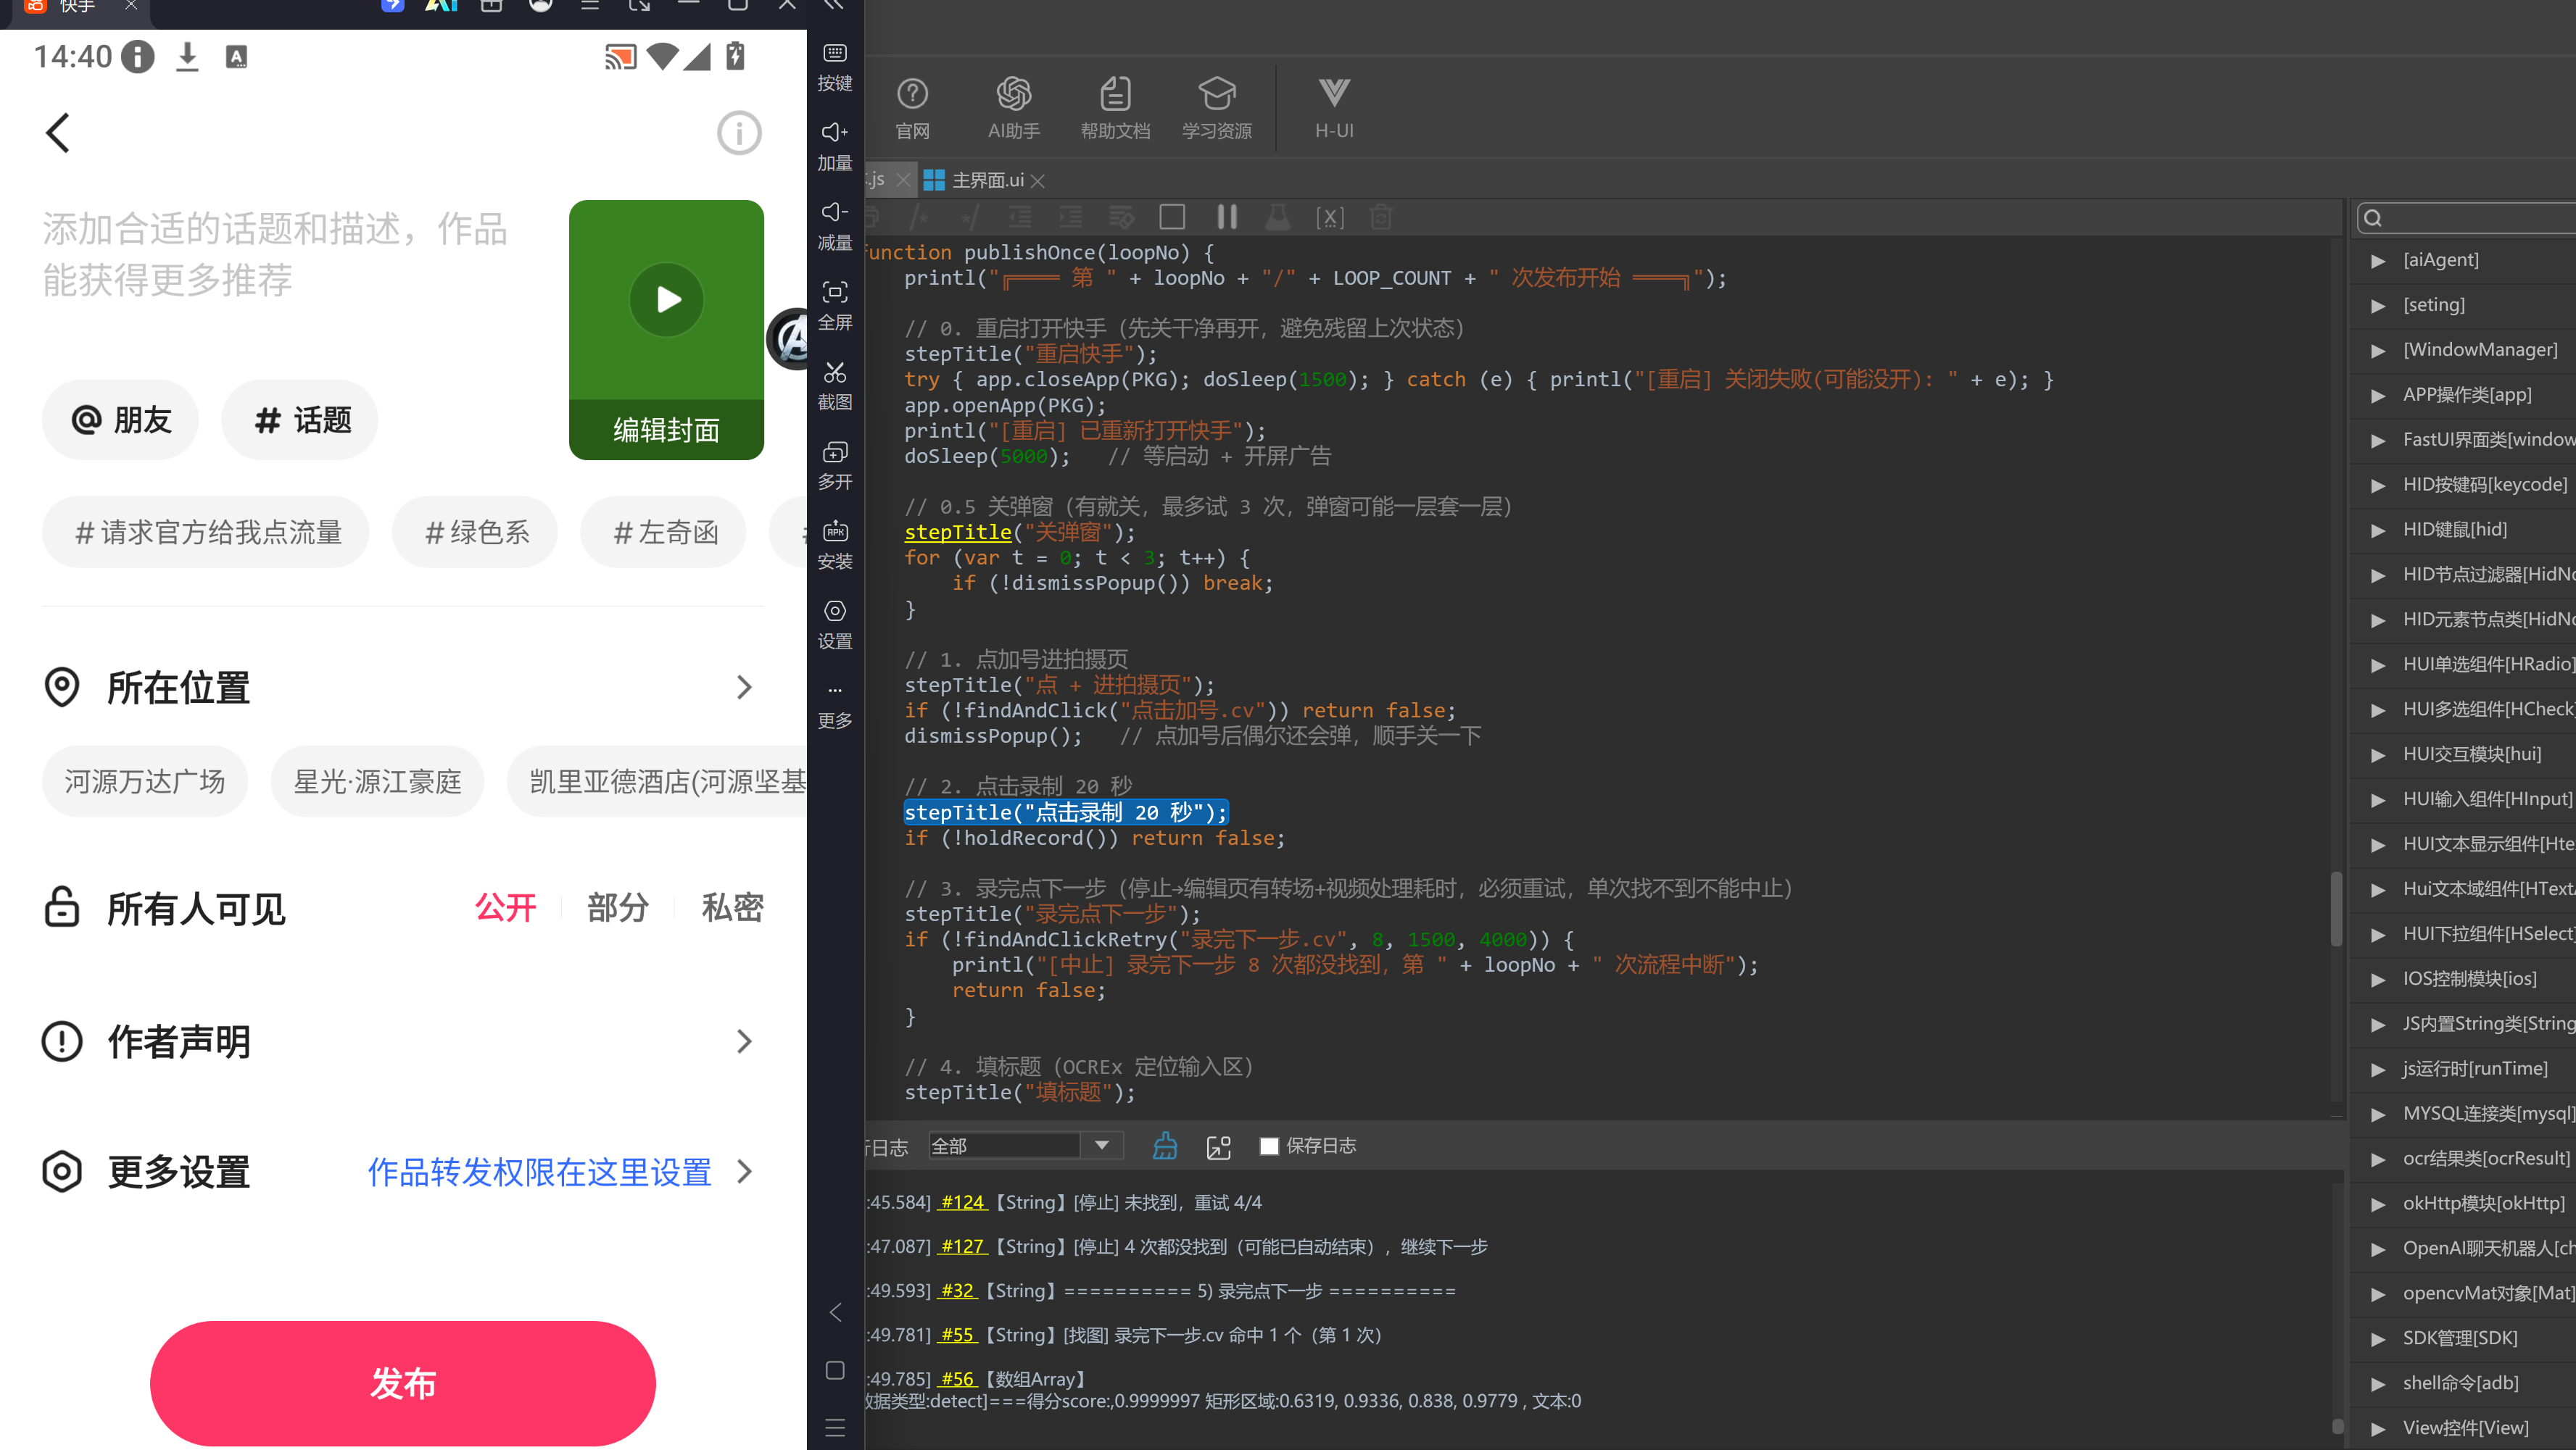Clear the log with the broom icon
This screenshot has width=2576, height=1450.
pos(1165,1145)
